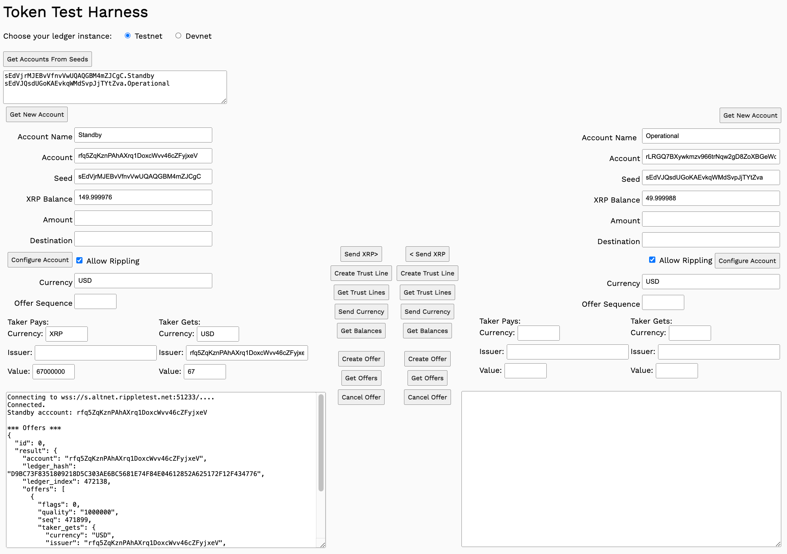Click the Standby Configure Account button
Screen dimensions: 787x554
40,260
